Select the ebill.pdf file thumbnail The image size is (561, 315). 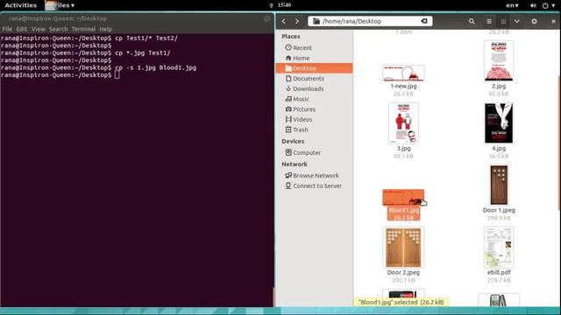click(x=499, y=247)
